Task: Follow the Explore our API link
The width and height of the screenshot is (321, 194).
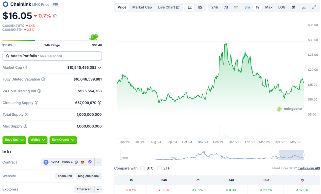Action: click(308, 168)
